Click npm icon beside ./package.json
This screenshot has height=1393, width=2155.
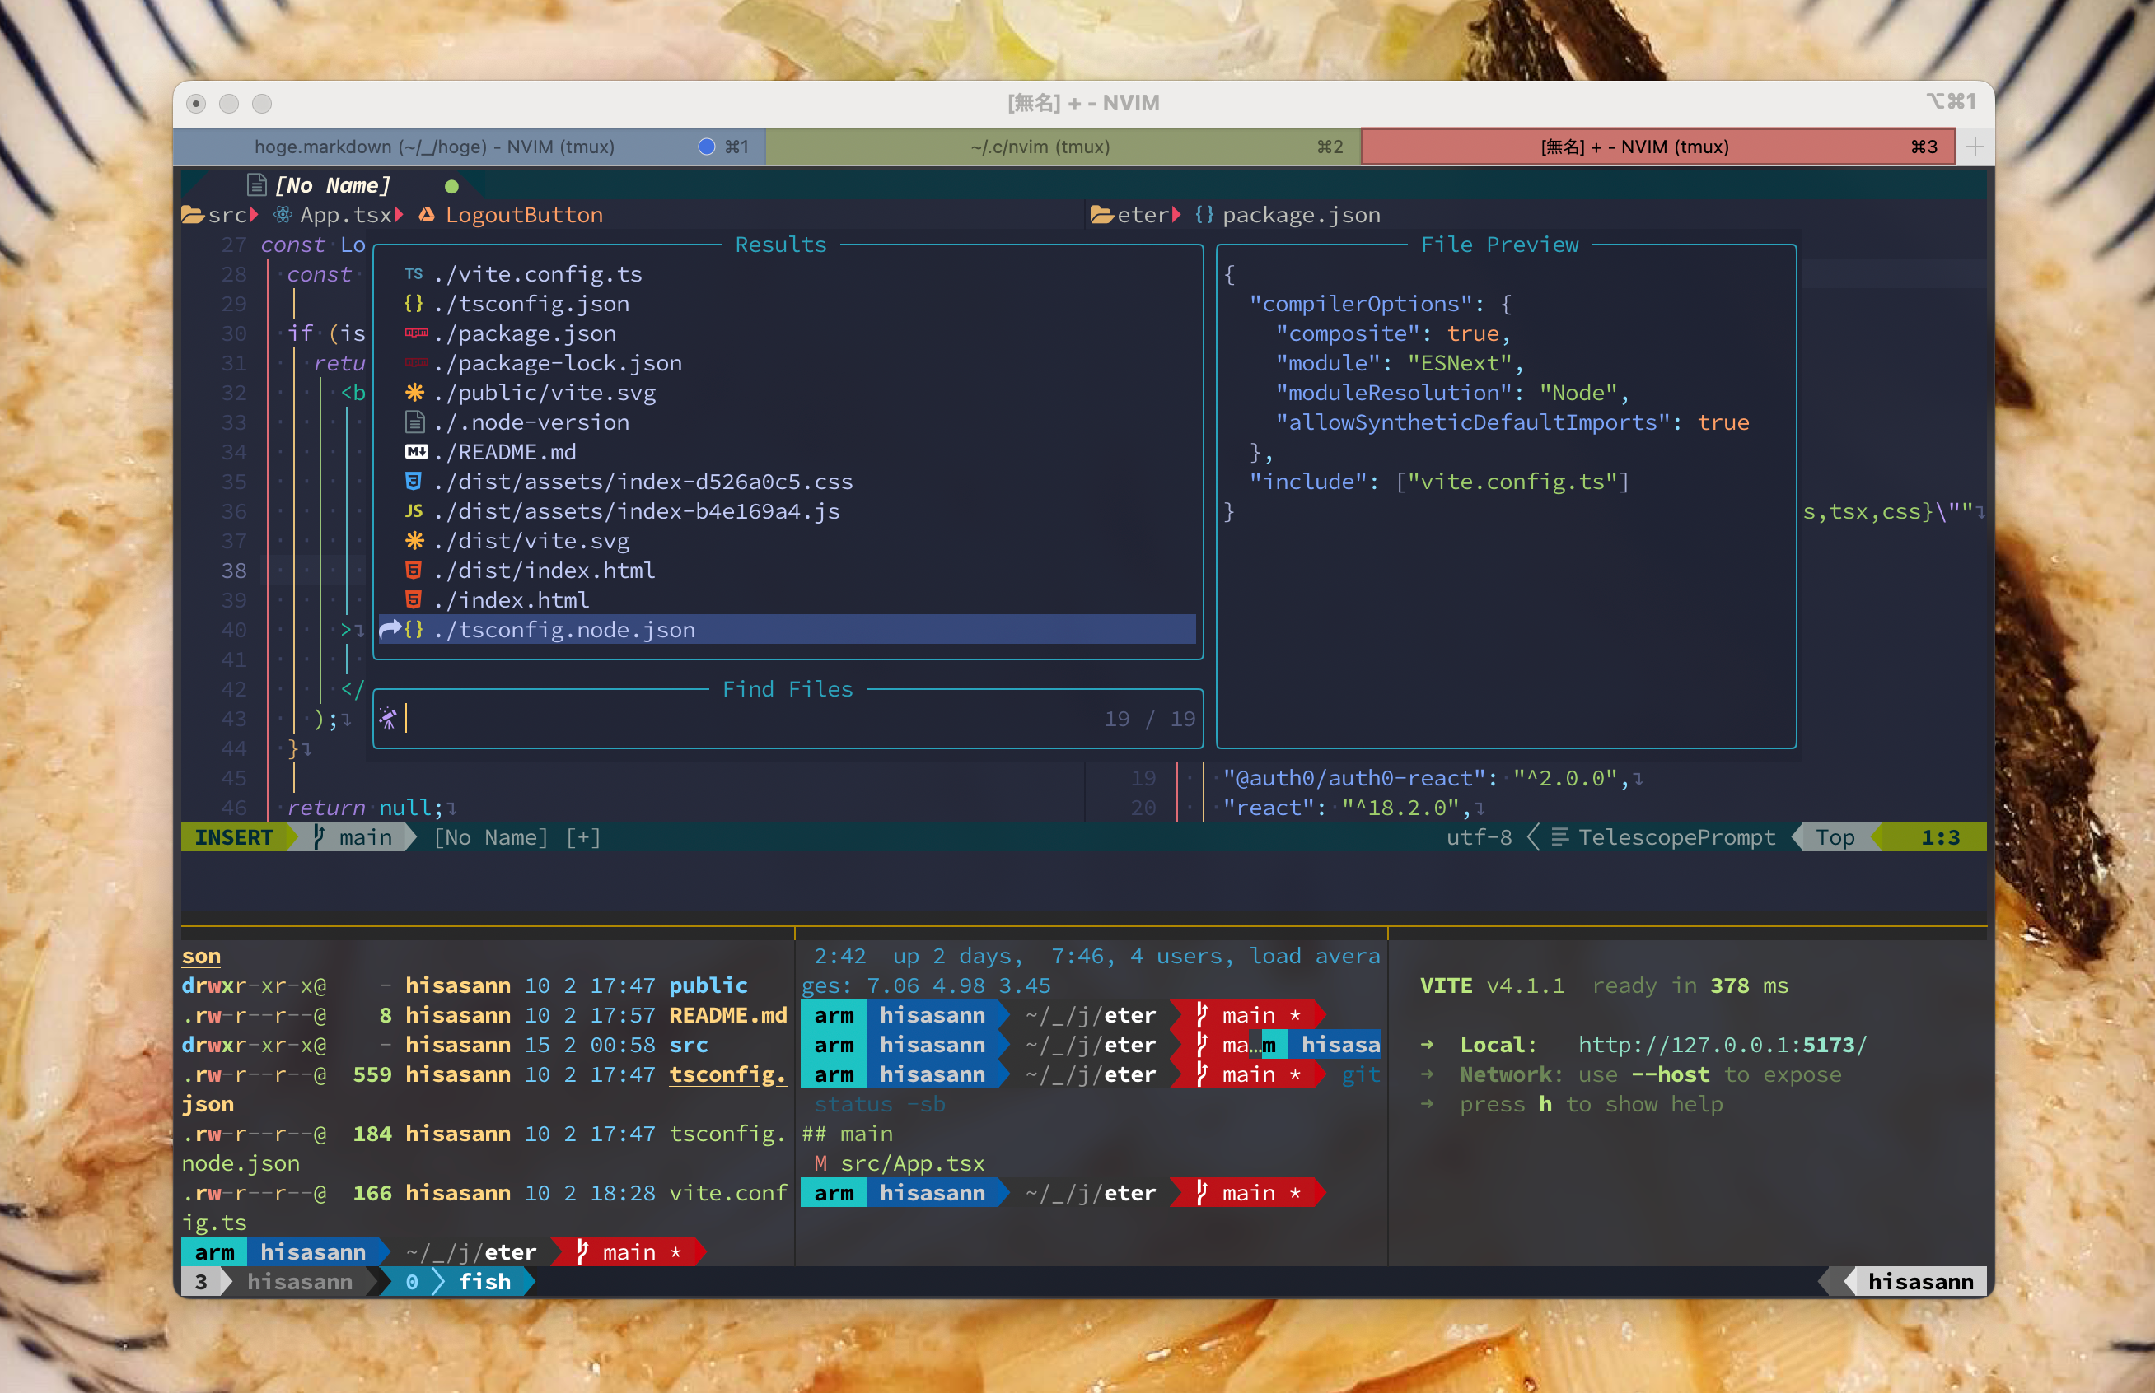point(415,333)
